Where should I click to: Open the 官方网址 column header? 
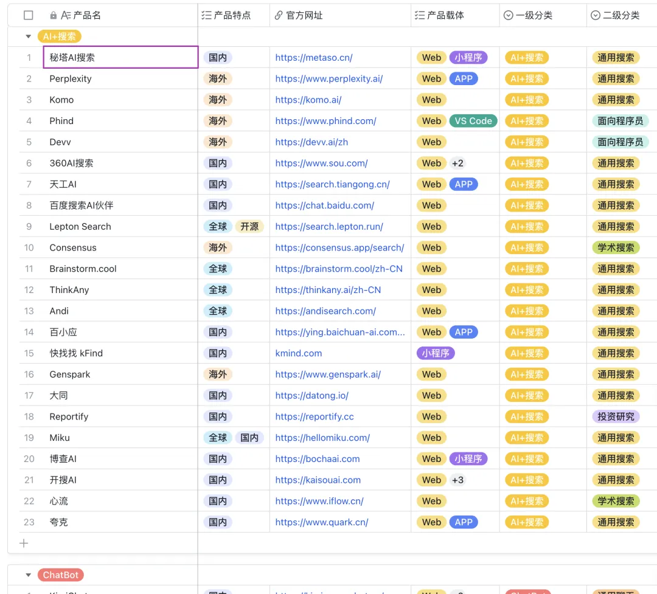(x=340, y=15)
